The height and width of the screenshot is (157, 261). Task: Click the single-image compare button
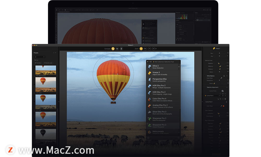[x=113, y=49]
